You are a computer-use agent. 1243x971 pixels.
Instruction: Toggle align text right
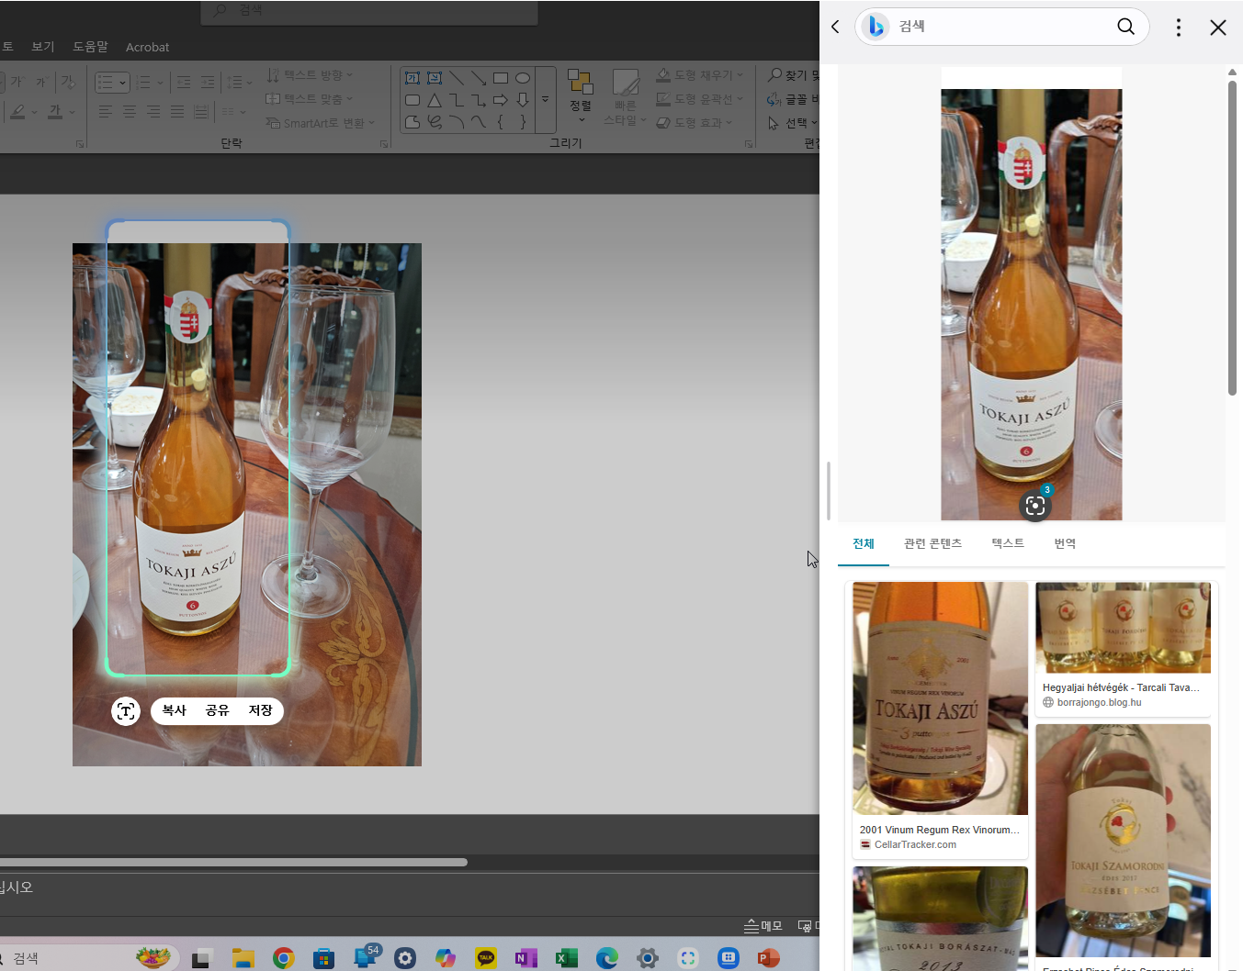pyautogui.click(x=153, y=112)
